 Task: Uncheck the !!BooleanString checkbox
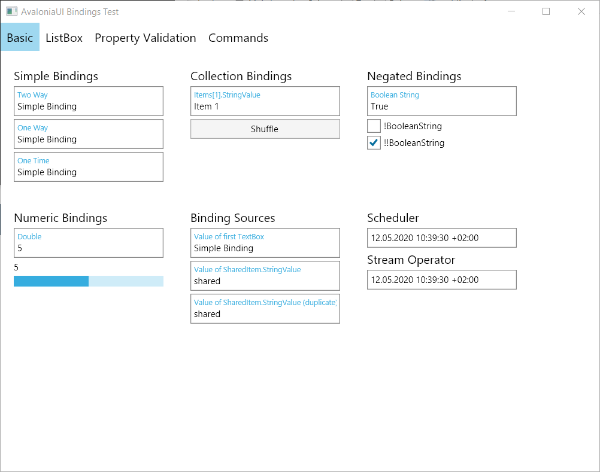pyautogui.click(x=374, y=143)
